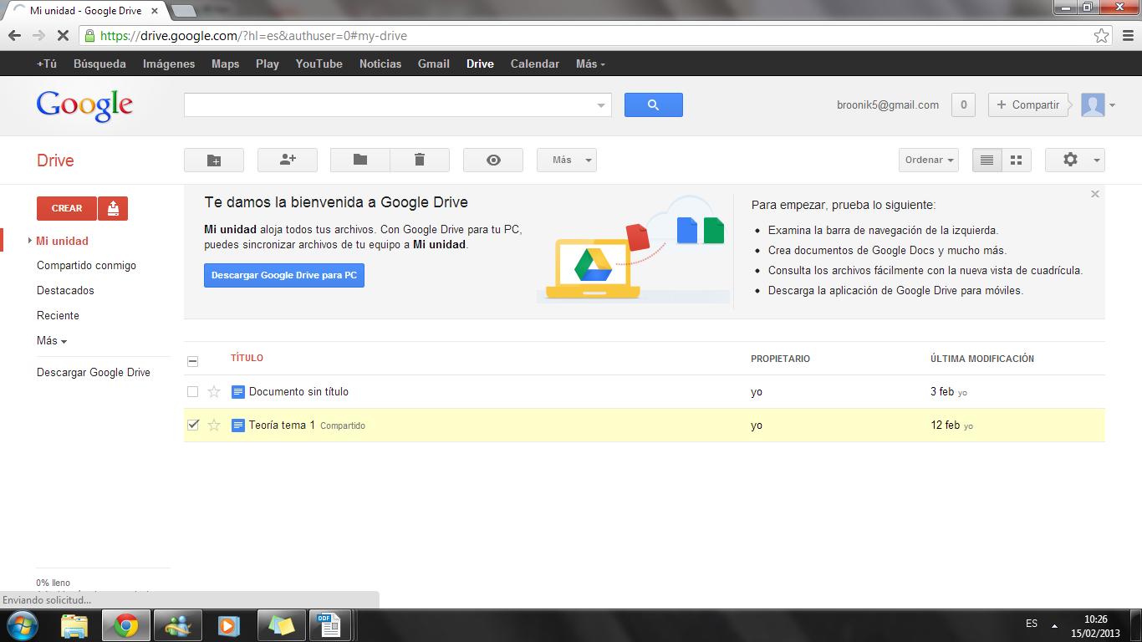1142x642 pixels.
Task: Go to Maps in the top bar
Action: click(226, 64)
